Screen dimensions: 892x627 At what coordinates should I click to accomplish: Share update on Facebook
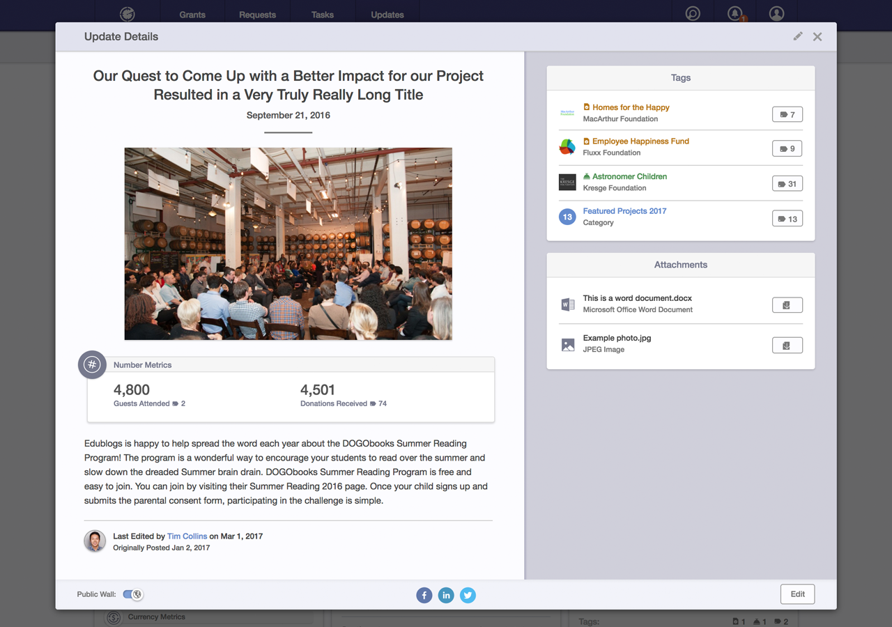(x=424, y=595)
